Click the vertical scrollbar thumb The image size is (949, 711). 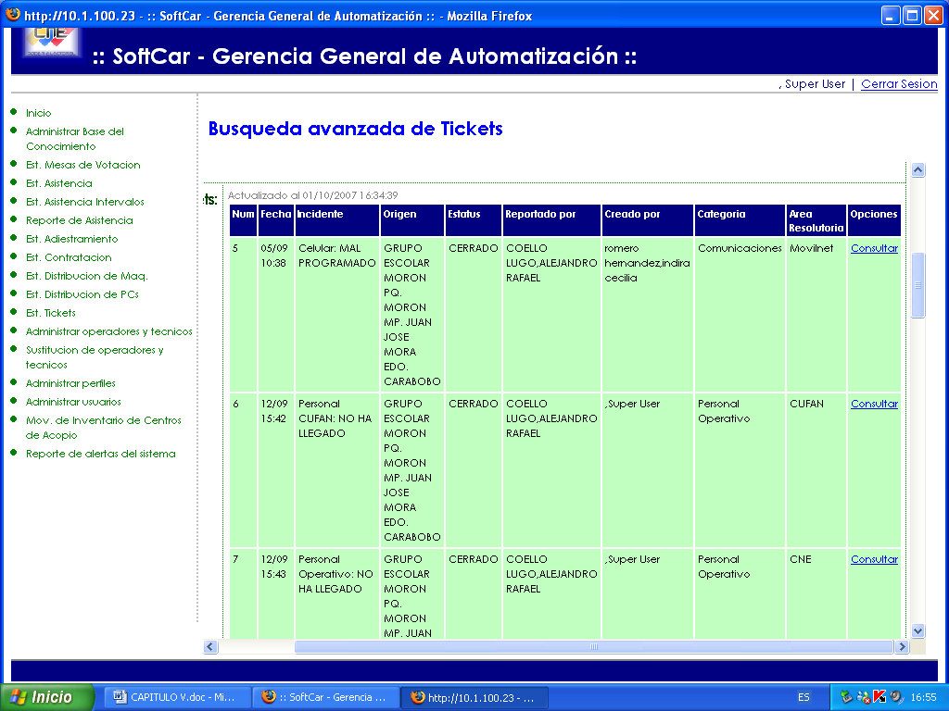point(917,285)
